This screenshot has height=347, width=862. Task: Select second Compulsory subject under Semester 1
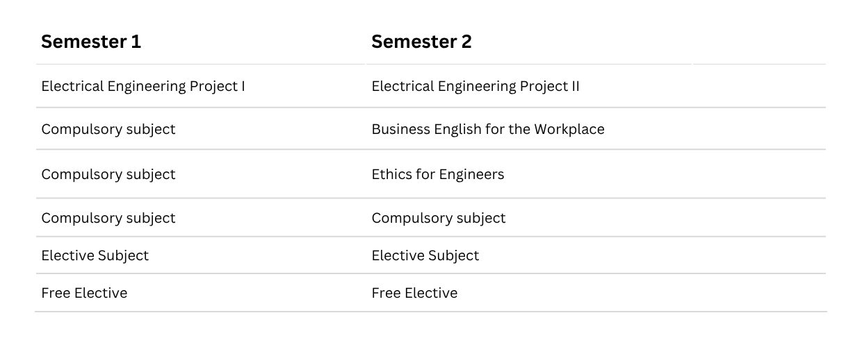tap(108, 174)
